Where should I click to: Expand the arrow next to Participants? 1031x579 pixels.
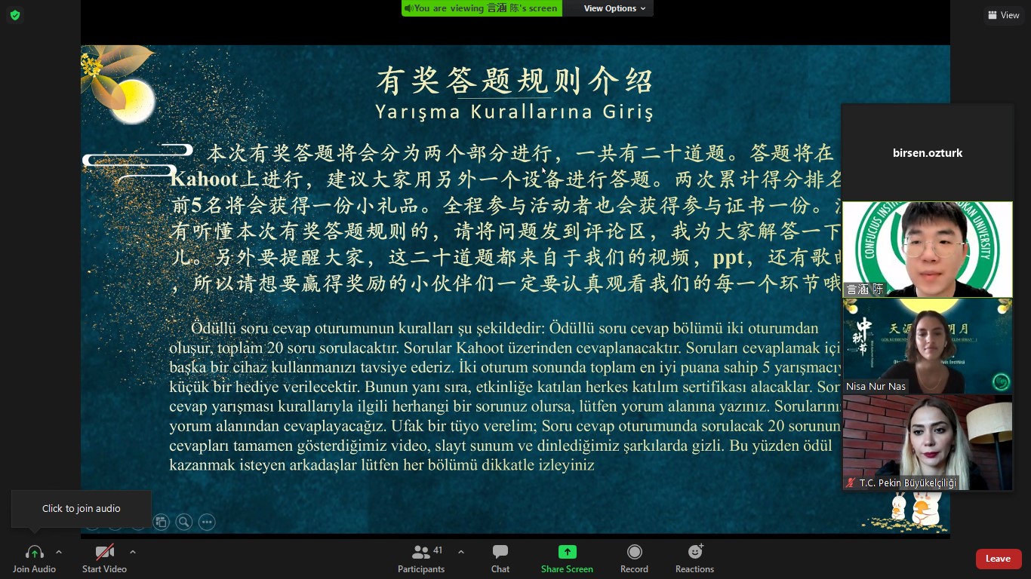pyautogui.click(x=461, y=552)
